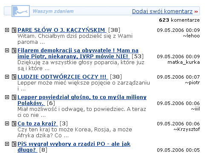Open the Dodaj swój komentarz link
Screen dimensions: 205x153
(x=162, y=11)
